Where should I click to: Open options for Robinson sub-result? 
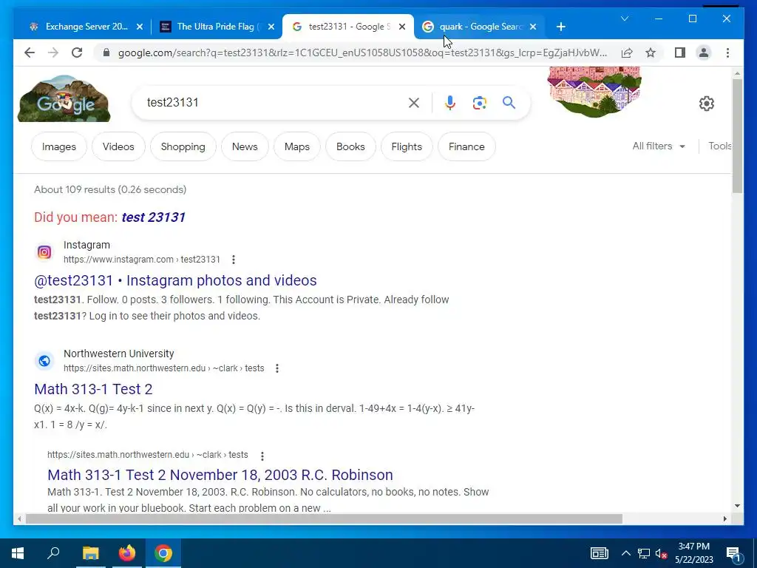[x=262, y=456]
